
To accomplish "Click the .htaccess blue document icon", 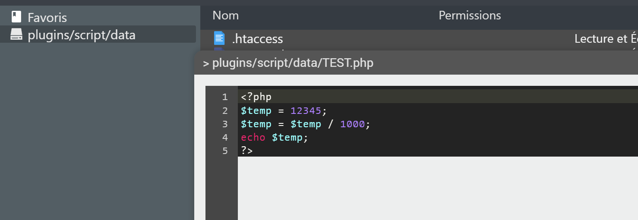I will [219, 38].
